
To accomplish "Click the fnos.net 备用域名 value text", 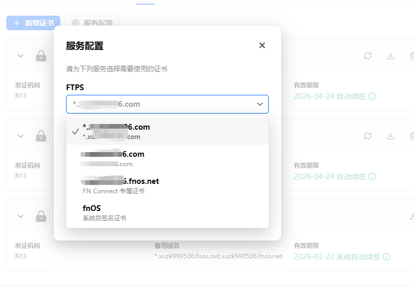I will pos(218,256).
